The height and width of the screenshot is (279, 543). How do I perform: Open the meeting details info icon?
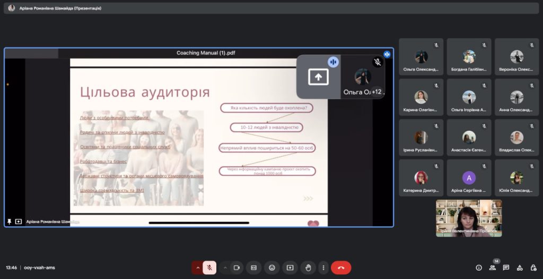point(479,268)
